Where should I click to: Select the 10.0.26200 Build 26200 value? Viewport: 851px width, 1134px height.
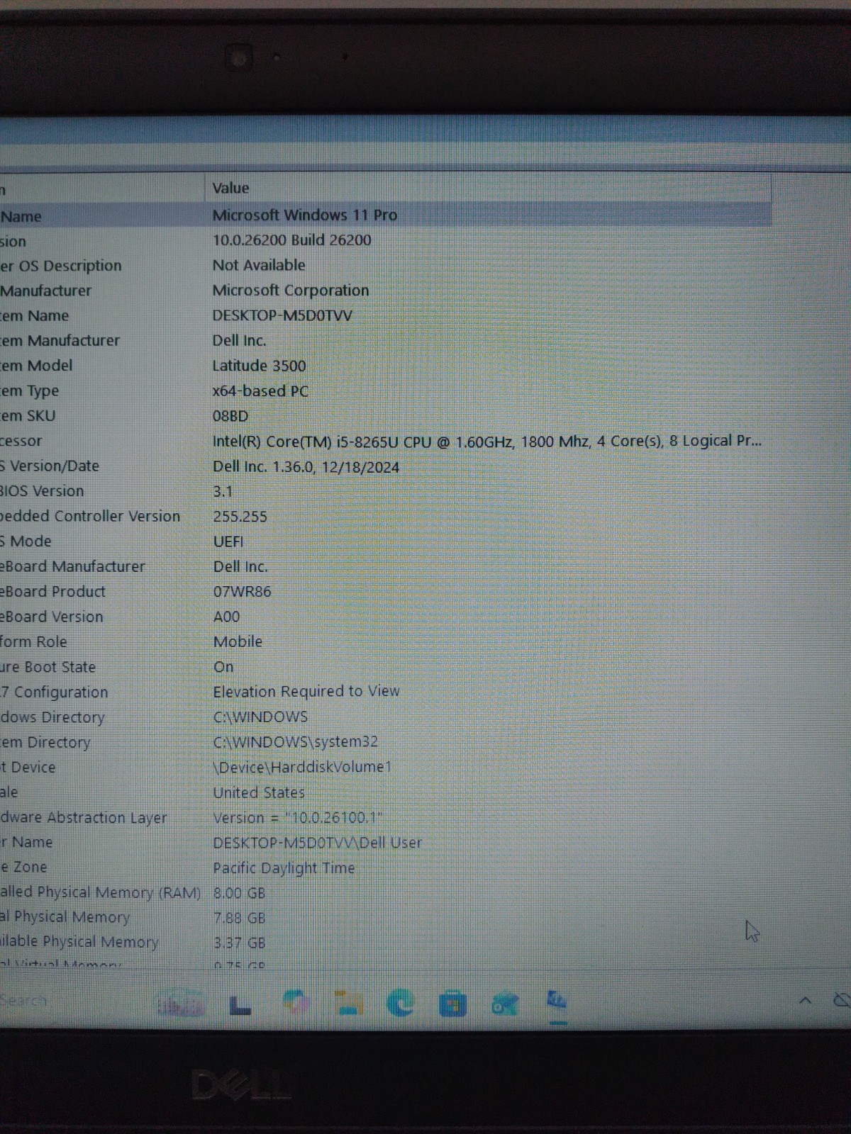pyautogui.click(x=292, y=240)
